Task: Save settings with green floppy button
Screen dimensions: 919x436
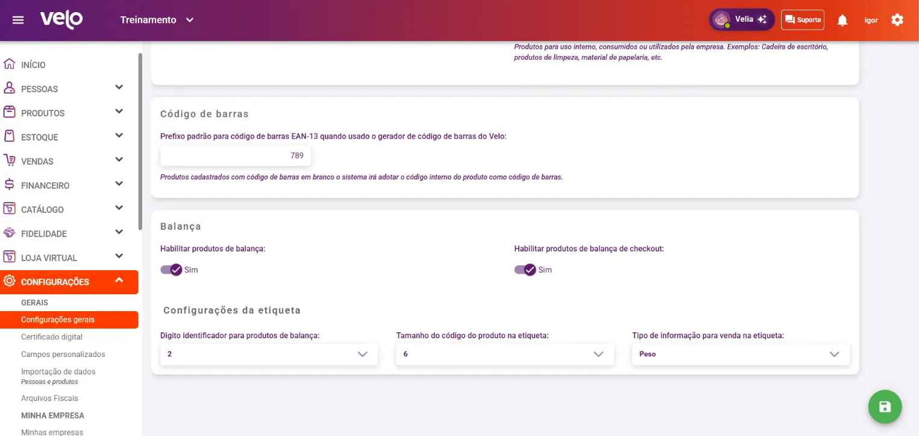Action: (x=885, y=407)
